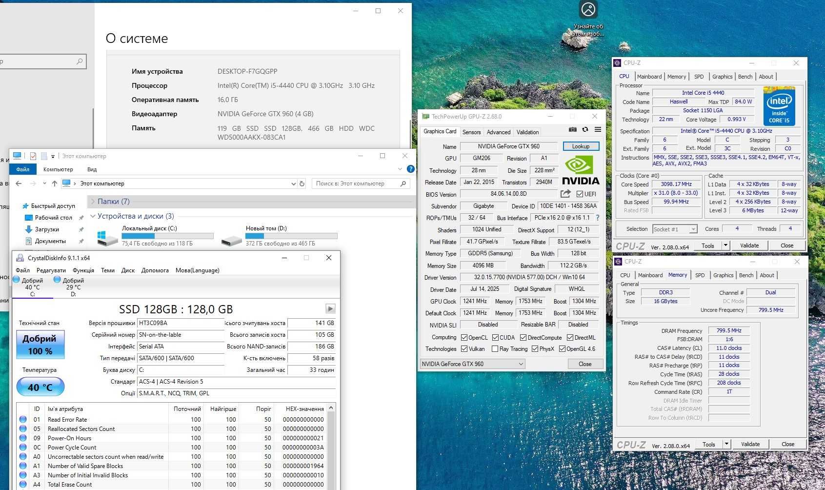Viewport: 825px width, 490px height.
Task: Collapse Устройства и диски (3) group
Action: coord(93,216)
